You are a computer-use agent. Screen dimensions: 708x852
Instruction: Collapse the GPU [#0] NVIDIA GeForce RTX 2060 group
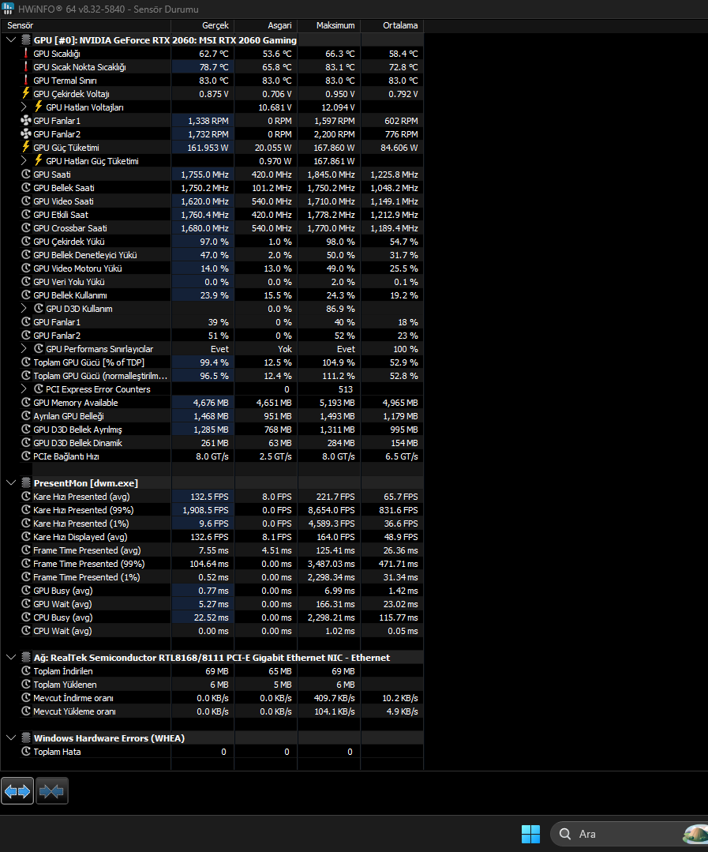pos(11,39)
